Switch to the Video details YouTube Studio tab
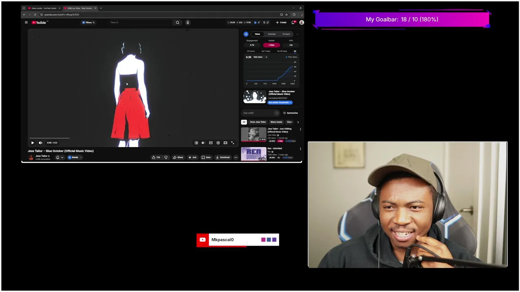 pyautogui.click(x=44, y=8)
